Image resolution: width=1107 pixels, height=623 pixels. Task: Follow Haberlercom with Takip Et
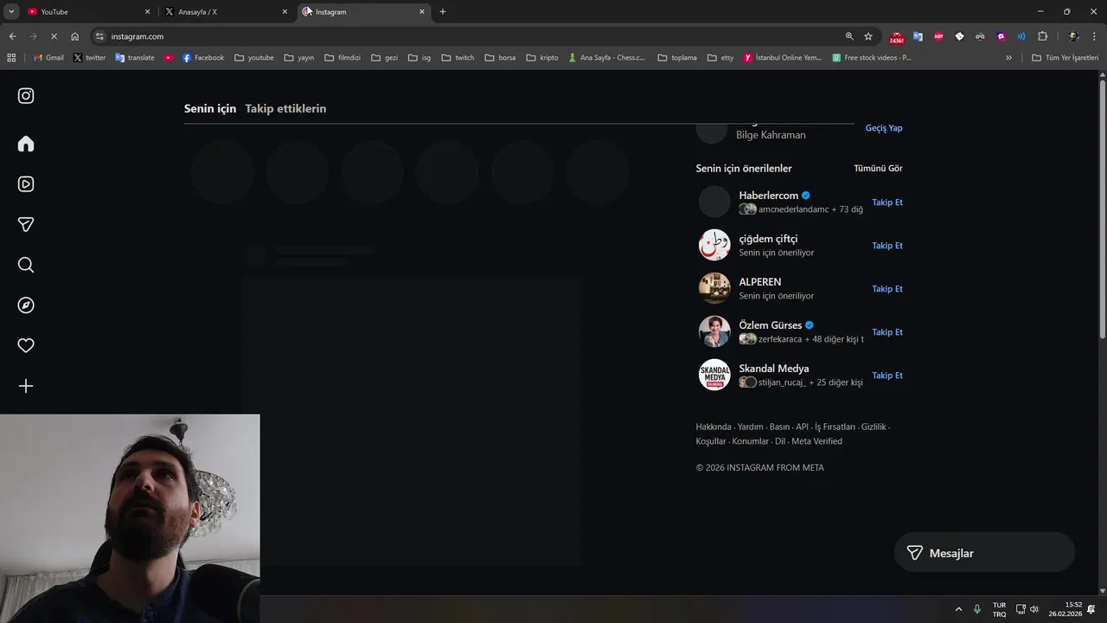pos(887,202)
